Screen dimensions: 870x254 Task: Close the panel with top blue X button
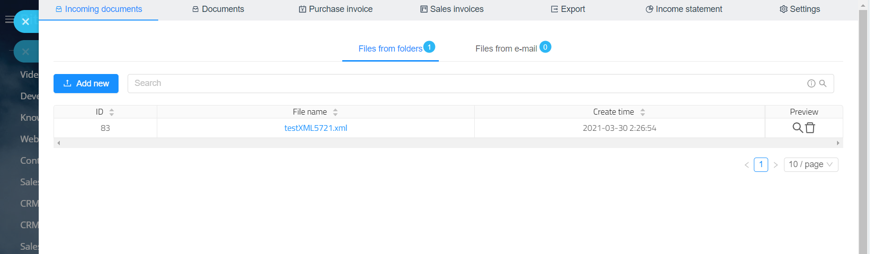[x=26, y=21]
